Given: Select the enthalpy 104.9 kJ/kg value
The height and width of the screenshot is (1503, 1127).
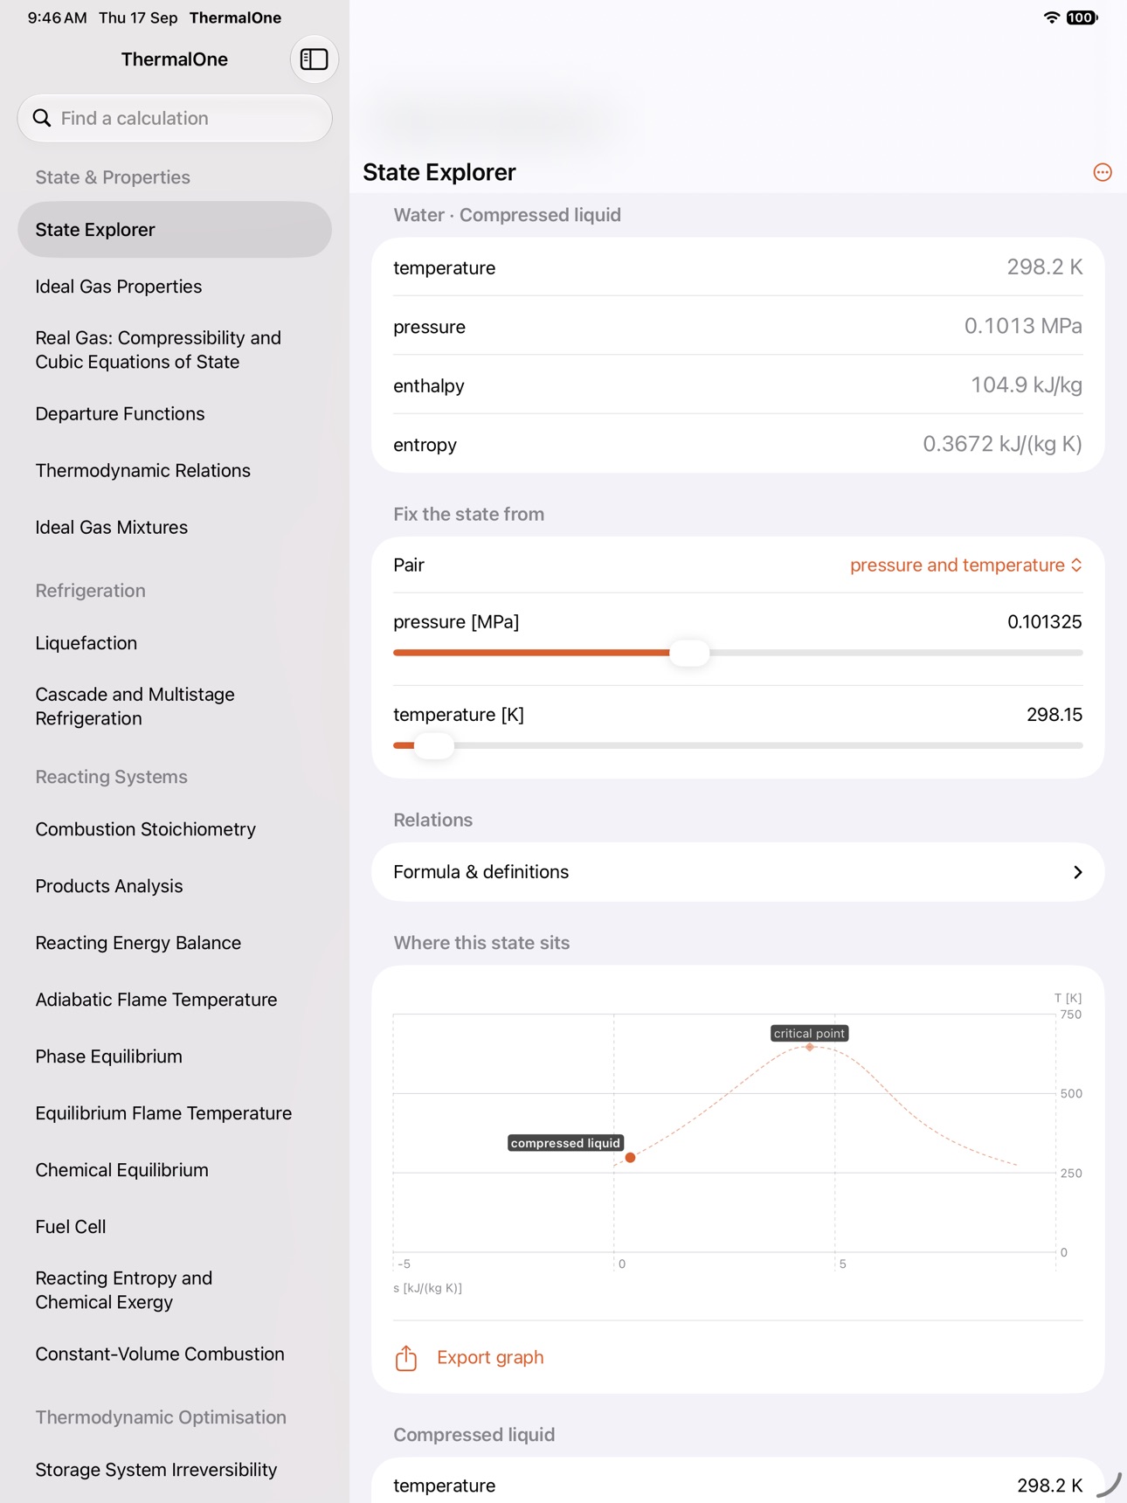Looking at the screenshot, I should 1027,385.
